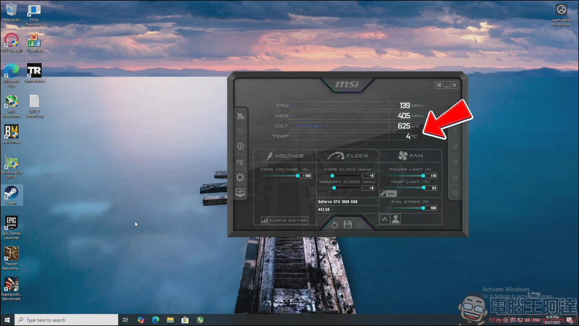Screen dimensions: 579x326
Task: Minimize the MSI Afterburner window
Action: [x=447, y=85]
